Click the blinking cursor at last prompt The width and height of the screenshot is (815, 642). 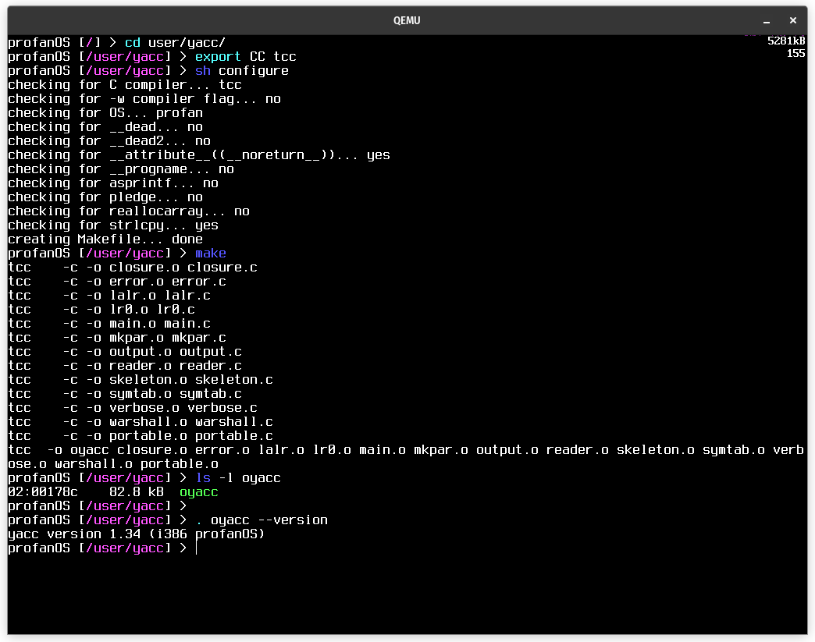[197, 548]
